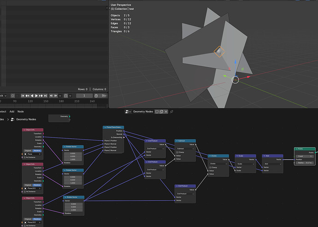Toggle the auto keying record button
The height and width of the screenshot is (227, 318).
point(12,96)
